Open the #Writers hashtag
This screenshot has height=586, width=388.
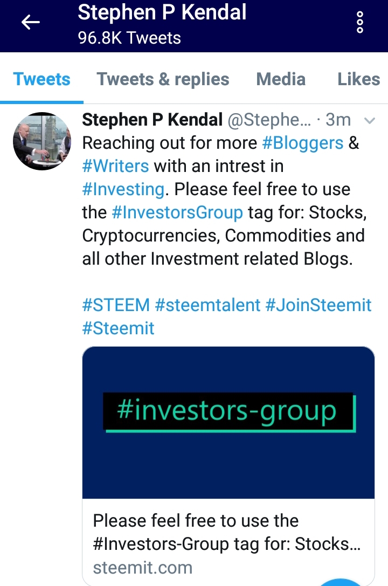tap(115, 166)
